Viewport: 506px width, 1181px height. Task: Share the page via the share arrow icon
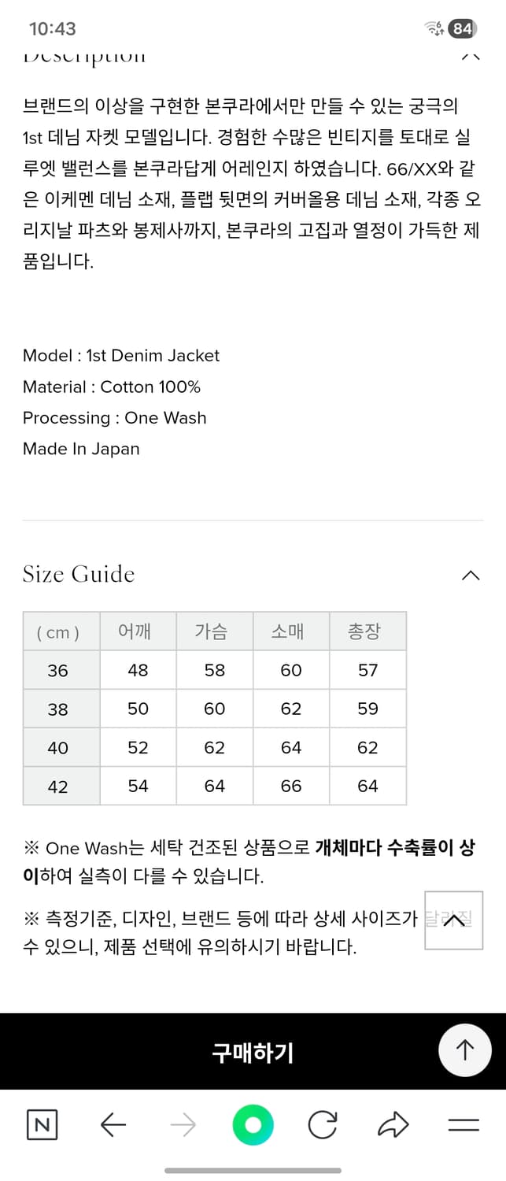coord(393,1125)
